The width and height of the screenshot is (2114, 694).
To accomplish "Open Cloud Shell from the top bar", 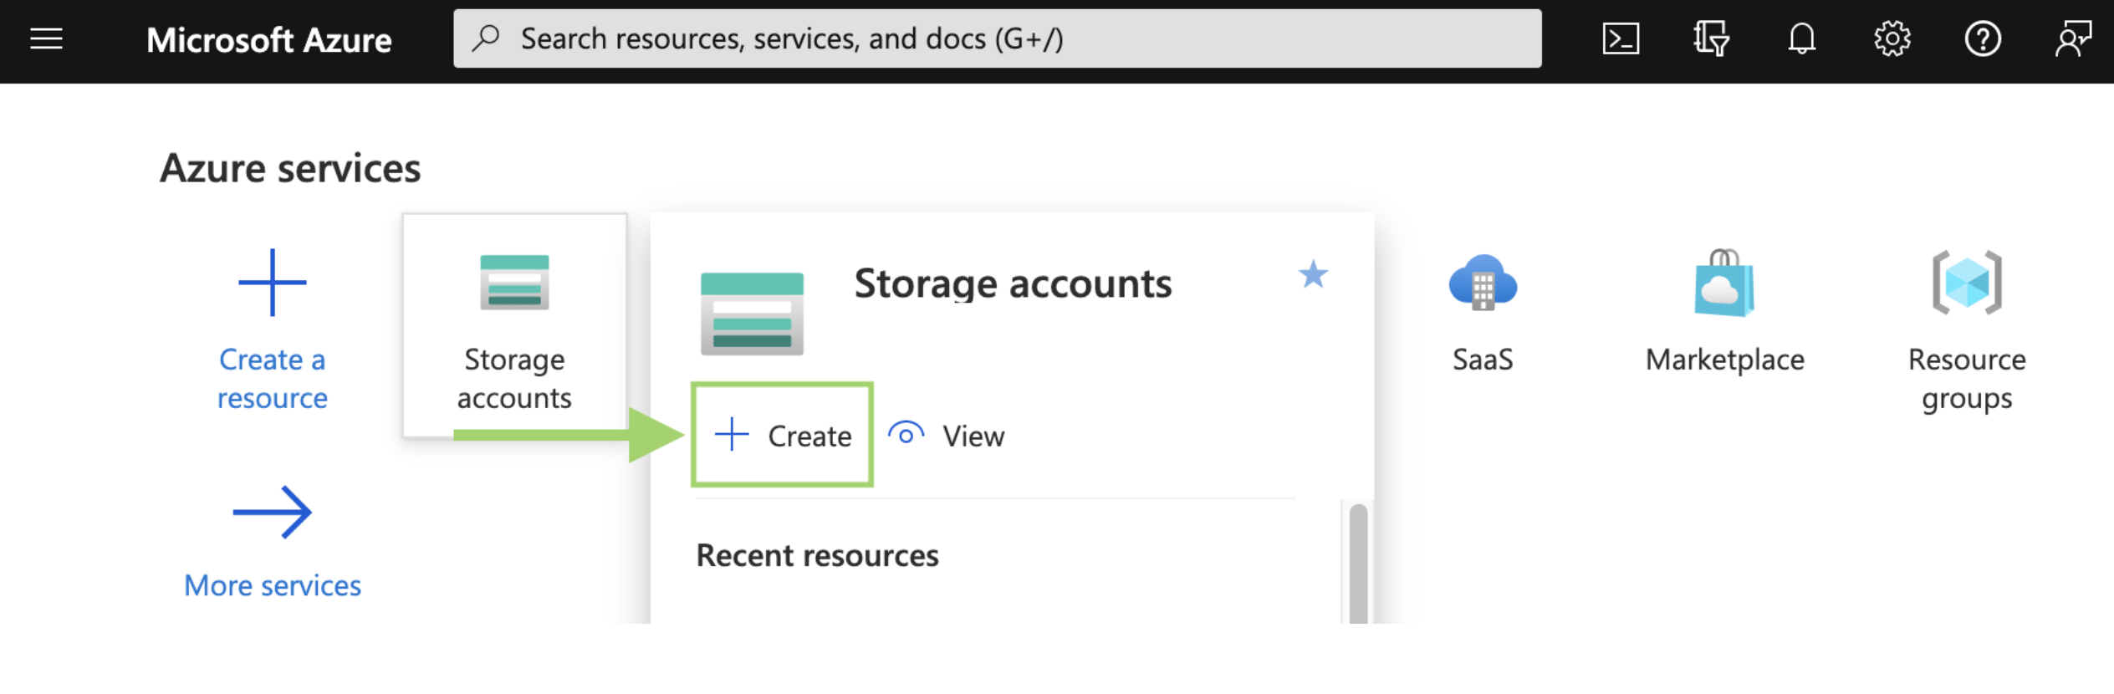I will (1621, 39).
